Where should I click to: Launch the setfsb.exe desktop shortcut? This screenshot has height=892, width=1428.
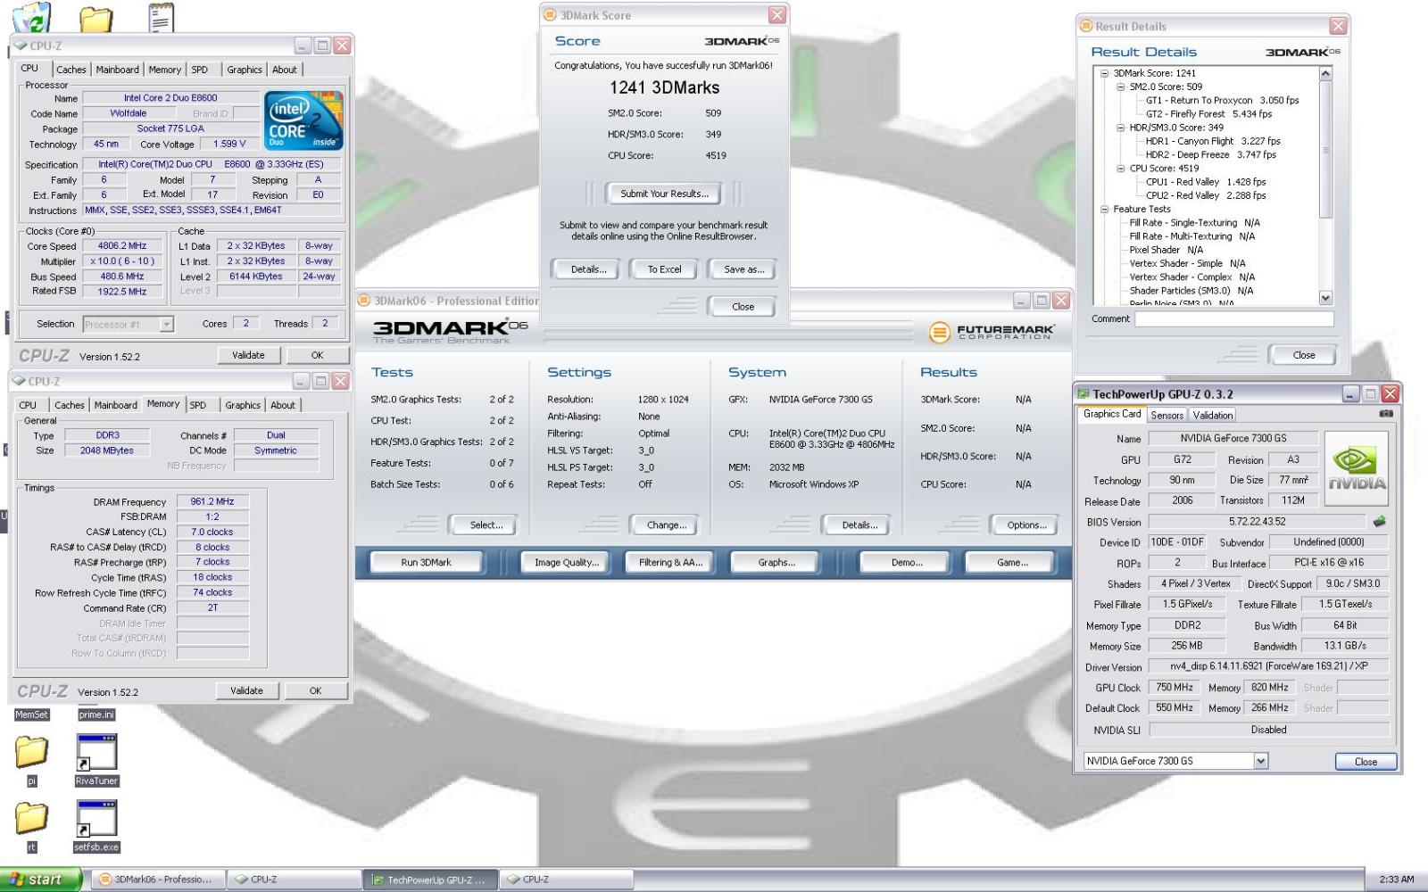96,826
